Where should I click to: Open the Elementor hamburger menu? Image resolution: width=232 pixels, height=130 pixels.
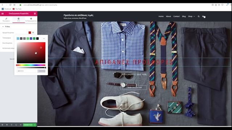coord(3,14)
